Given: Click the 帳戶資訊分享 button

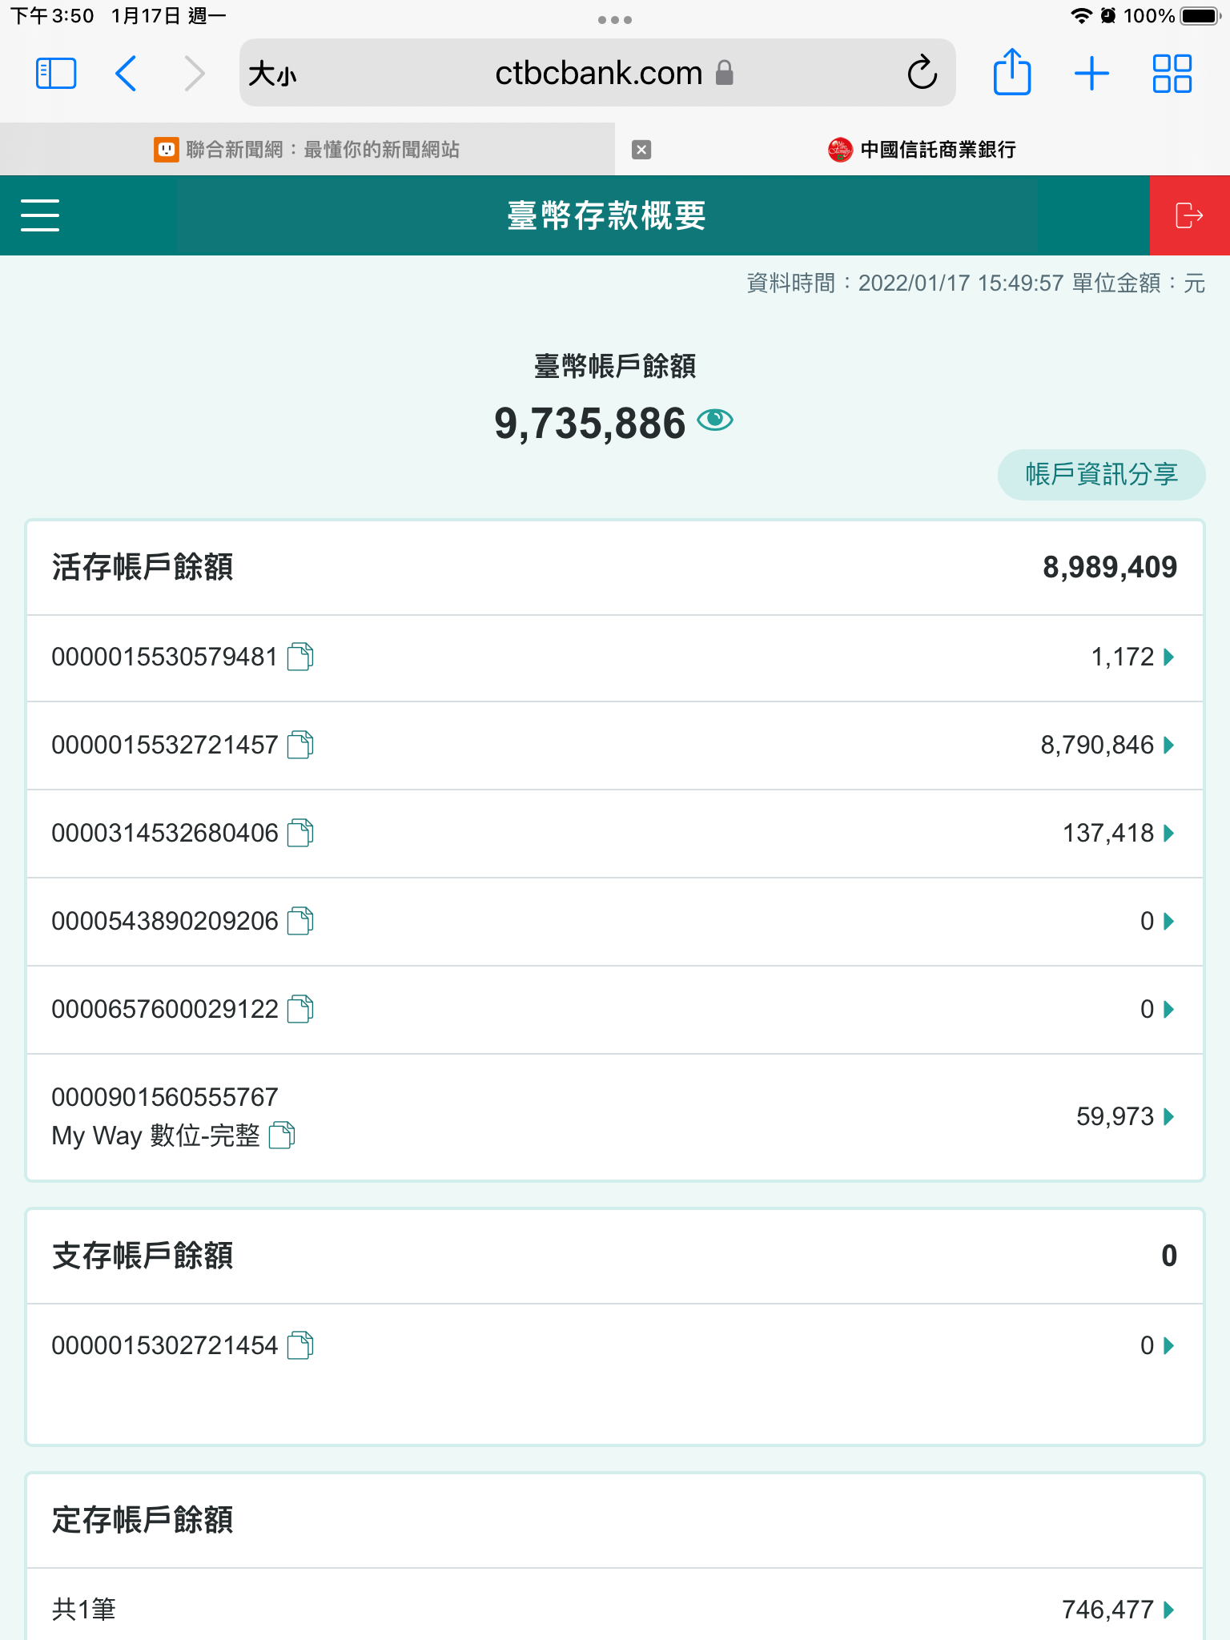Looking at the screenshot, I should [x=1101, y=474].
